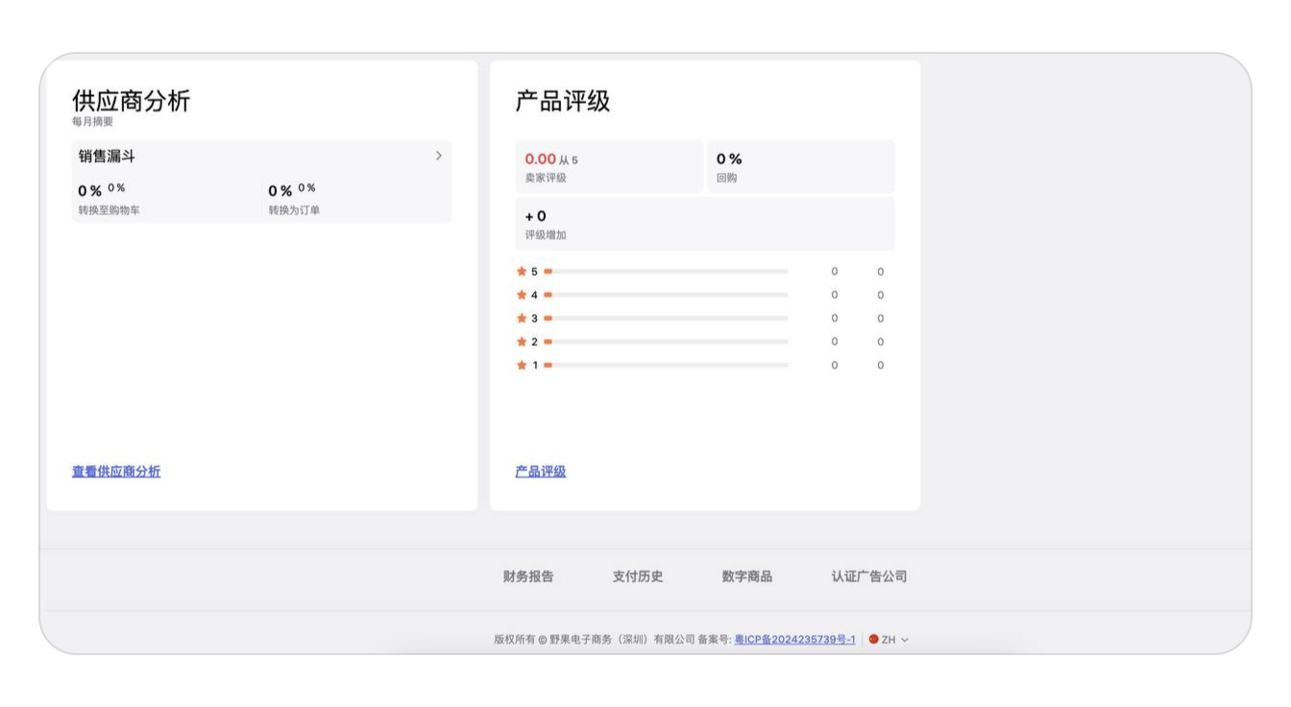Image resolution: width=1291 pixels, height=707 pixels.
Task: Click the 4-star rating star icon
Action: click(522, 295)
